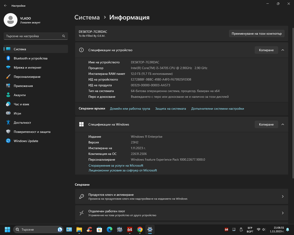The height and width of the screenshot is (235, 294).
Task: Copy Windows specifications with Копиране
Action: [266, 125]
